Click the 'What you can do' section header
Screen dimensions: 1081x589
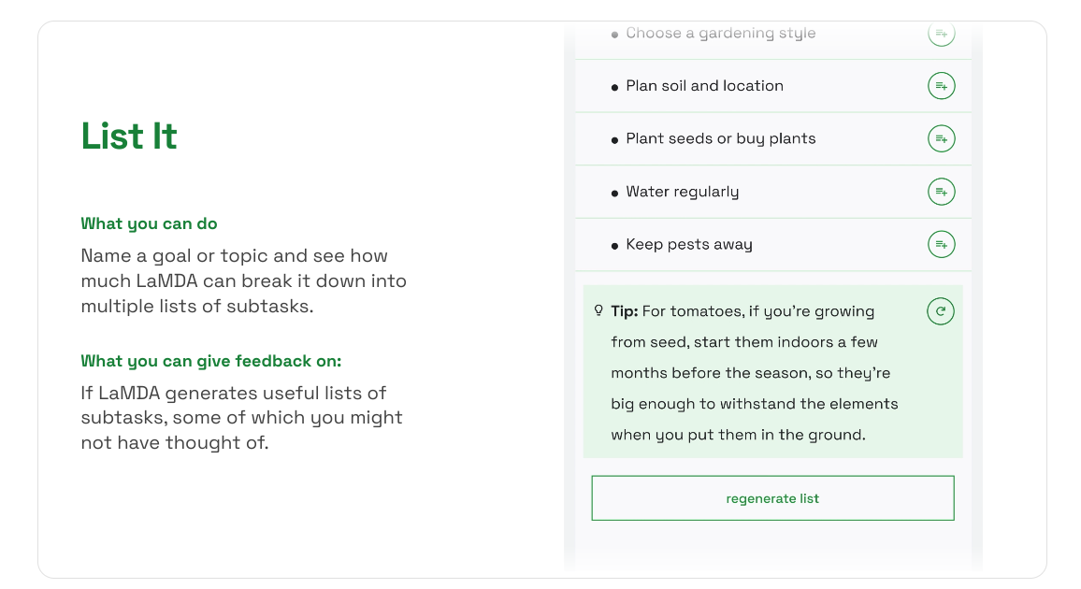[149, 223]
